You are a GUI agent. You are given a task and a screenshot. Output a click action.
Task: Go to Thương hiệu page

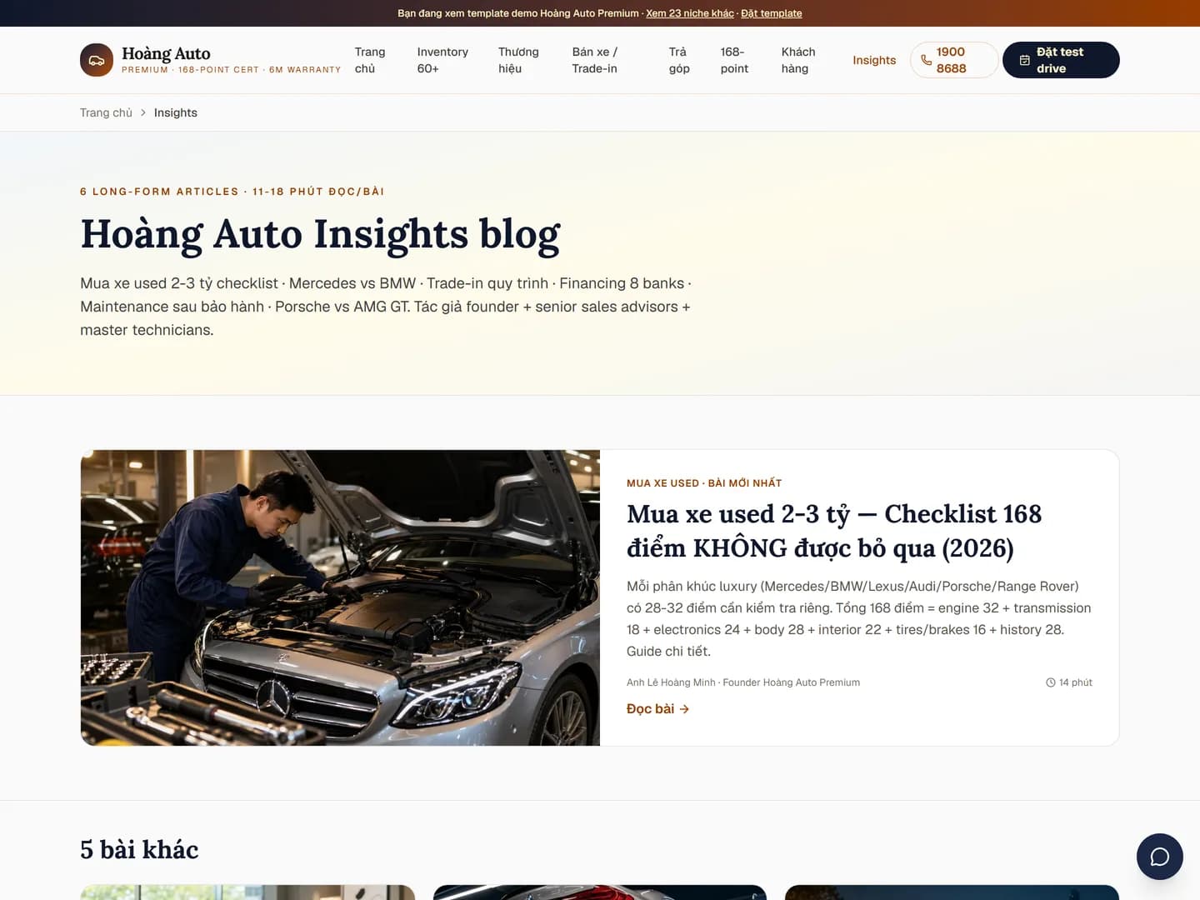[x=518, y=60]
